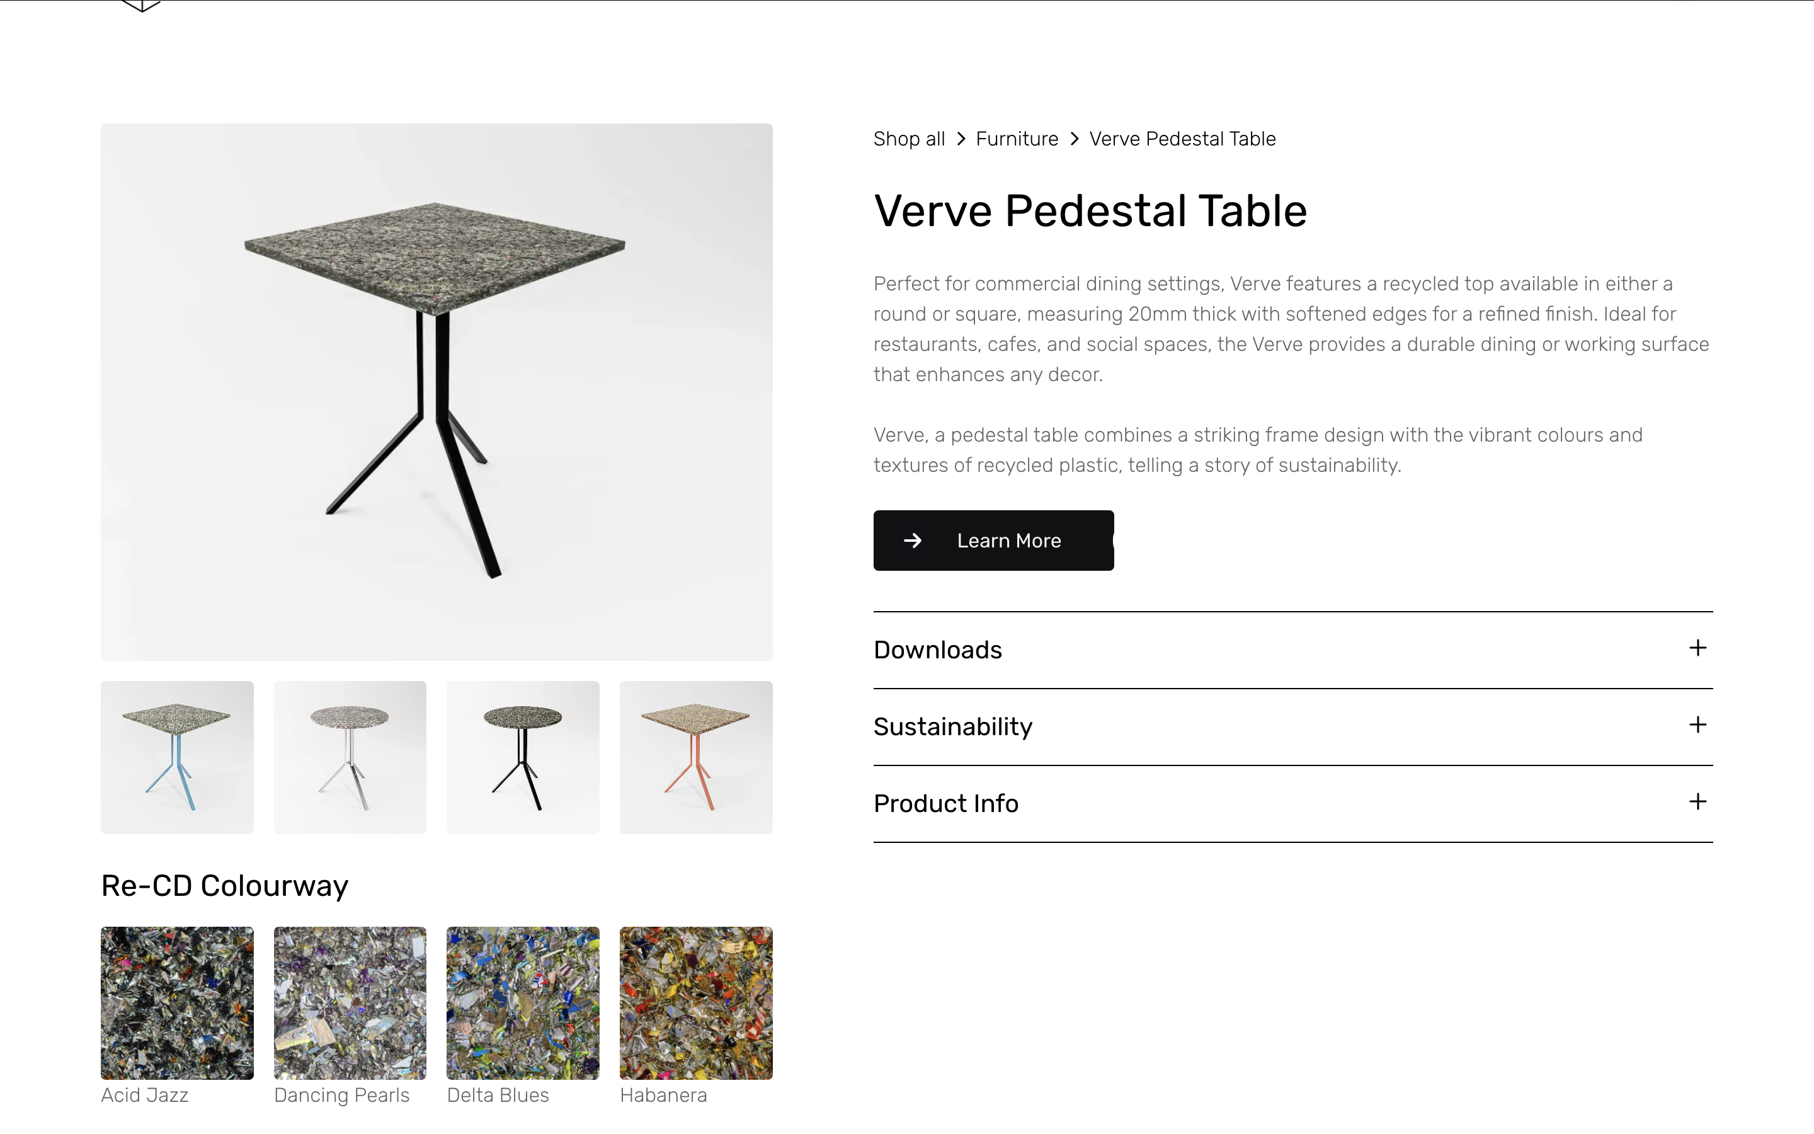Expand the Product Info section
Viewport: 1814px width, 1134px height.
click(x=946, y=803)
